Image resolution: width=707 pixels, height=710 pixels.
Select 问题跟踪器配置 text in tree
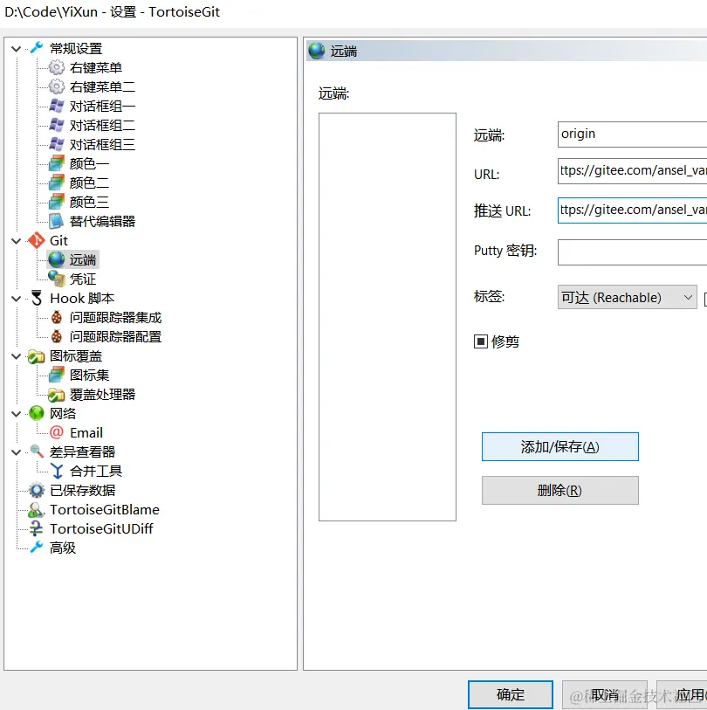pyautogui.click(x=115, y=336)
